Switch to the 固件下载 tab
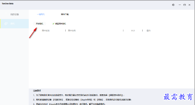The height and width of the screenshot is (105, 195). click(x=65, y=14)
